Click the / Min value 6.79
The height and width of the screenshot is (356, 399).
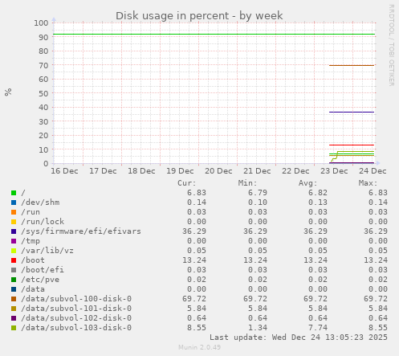point(257,193)
